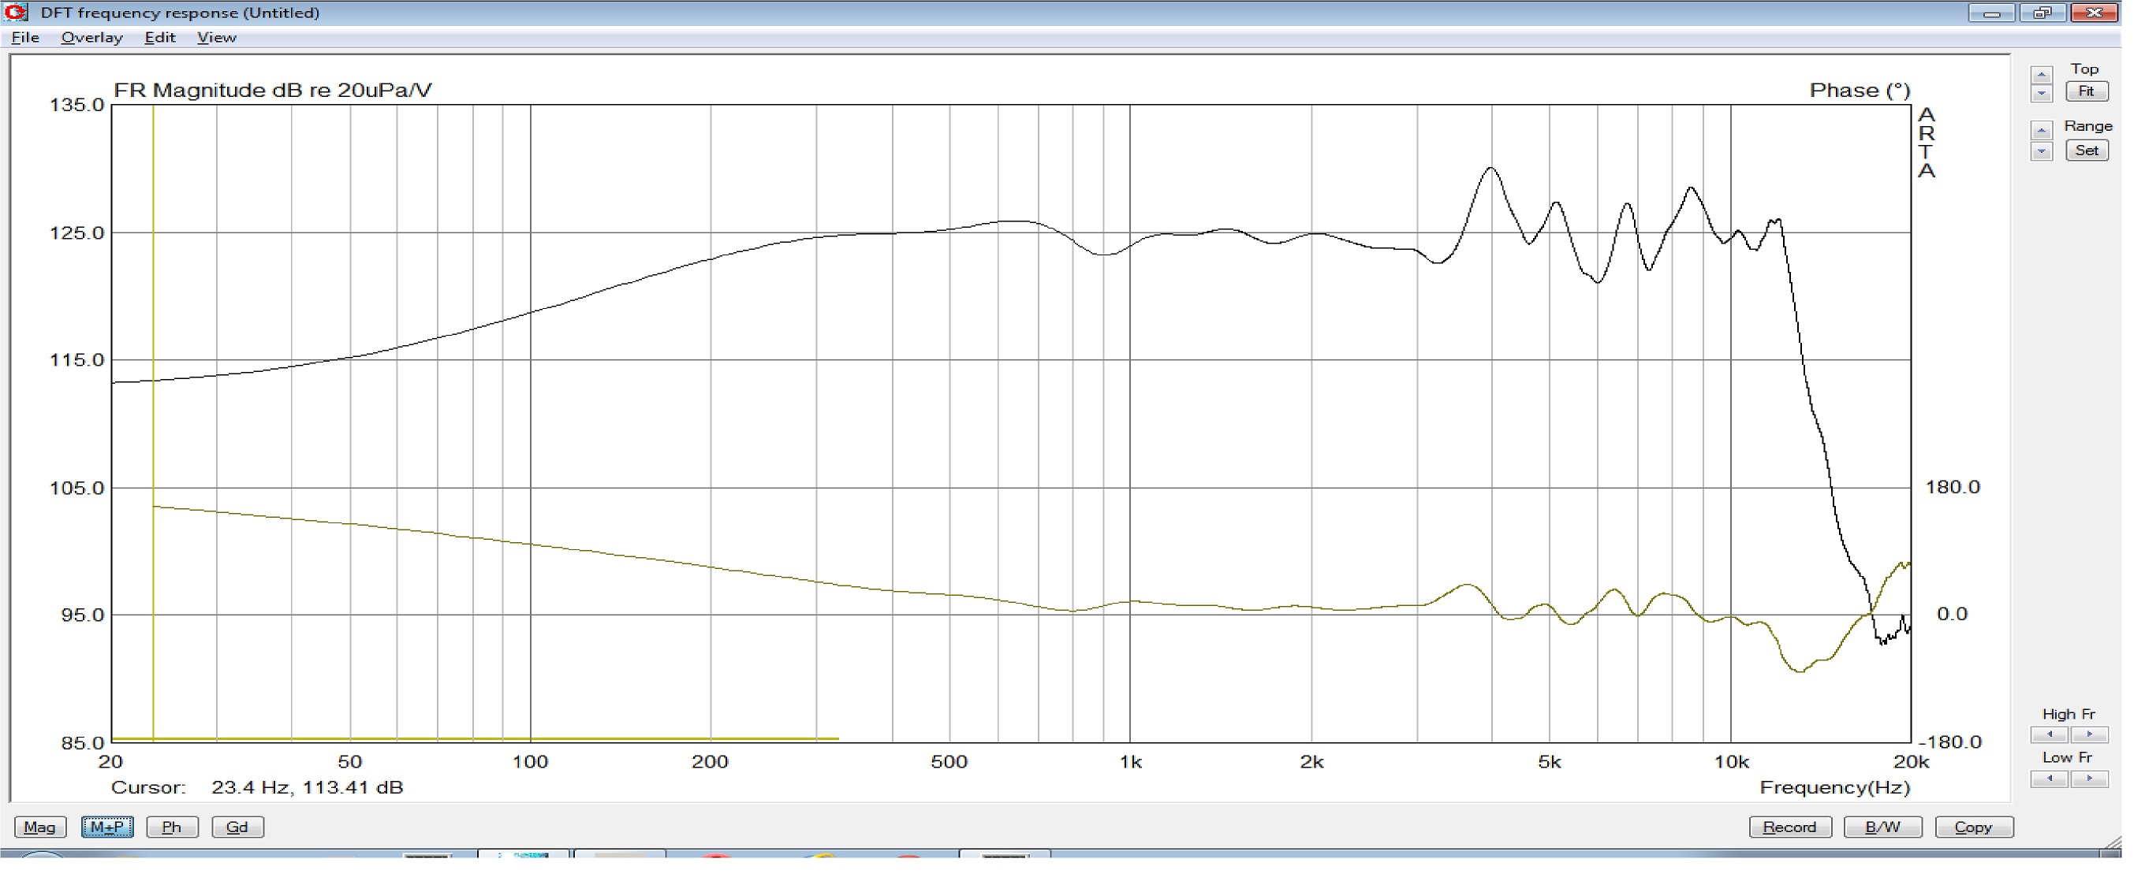This screenshot has width=2145, height=881.
Task: Click the 180.0 phase axis value
Action: 1952,487
